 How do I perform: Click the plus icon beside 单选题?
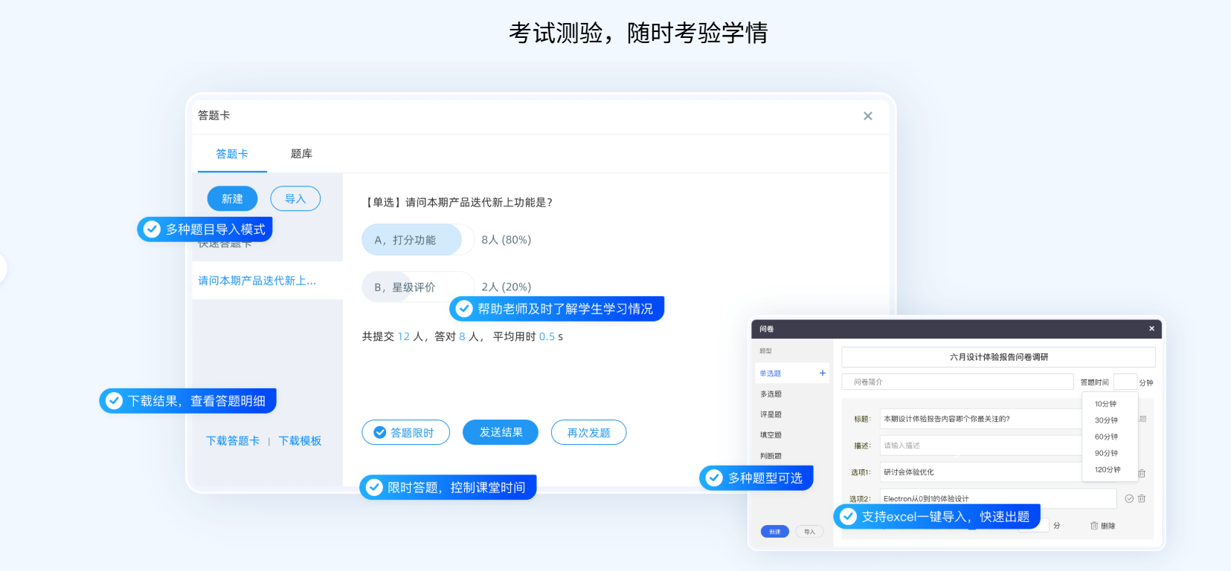click(x=822, y=373)
